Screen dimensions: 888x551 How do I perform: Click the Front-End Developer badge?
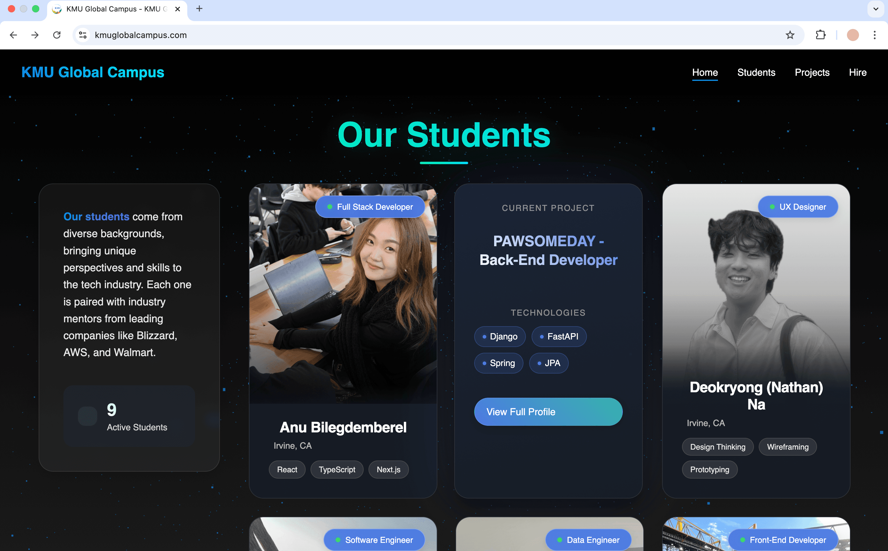tap(783, 540)
